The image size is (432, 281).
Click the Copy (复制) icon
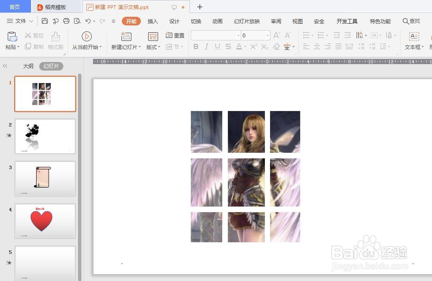[28, 46]
